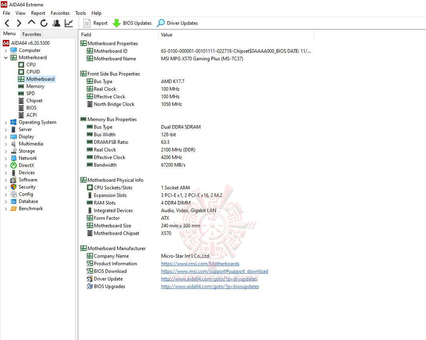This screenshot has width=426, height=340.
Task: Click the Value column header
Action: pyautogui.click(x=236, y=35)
